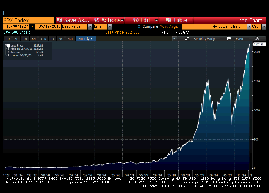The image size is (269, 193).
Task: Select the YTD range tab
Action: [43, 39]
